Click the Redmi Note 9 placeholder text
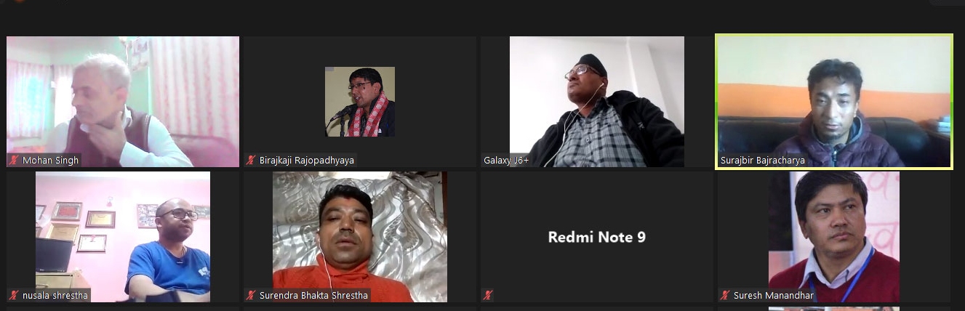This screenshot has width=965, height=311. 596,237
